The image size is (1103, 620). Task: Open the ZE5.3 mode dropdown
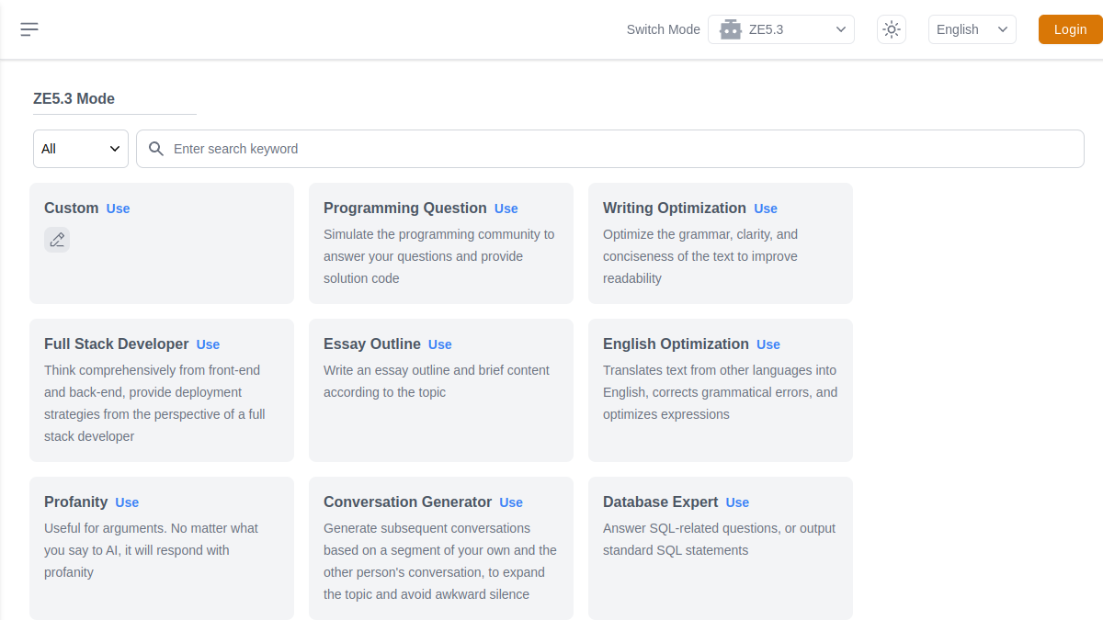tap(781, 29)
